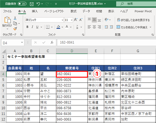This screenshot has width=156, height=123.
Task: Click the Copy icon
Action: [15, 23]
